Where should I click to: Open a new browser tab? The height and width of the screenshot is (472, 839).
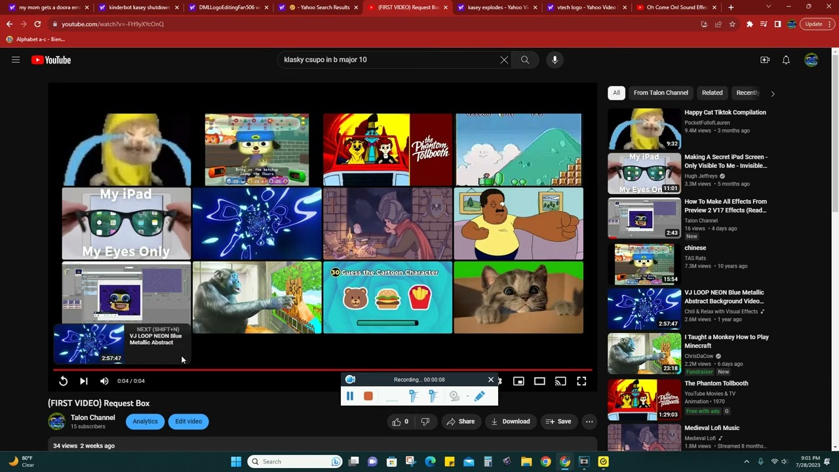coord(731,7)
